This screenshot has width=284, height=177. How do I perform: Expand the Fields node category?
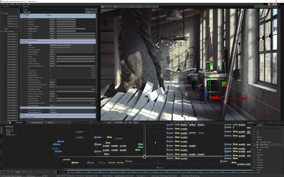coord(258,157)
